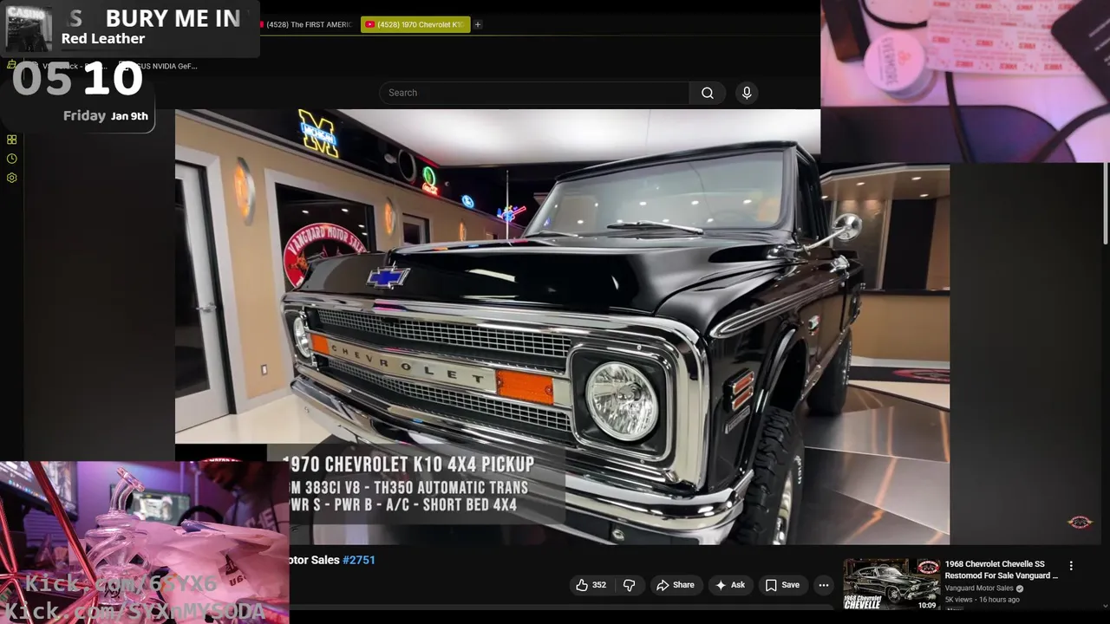Open the browser sidebar settings gear icon
The height and width of the screenshot is (624, 1110).
pyautogui.click(x=11, y=178)
